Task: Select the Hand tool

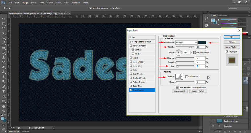Action: pyautogui.click(x=3, y=106)
